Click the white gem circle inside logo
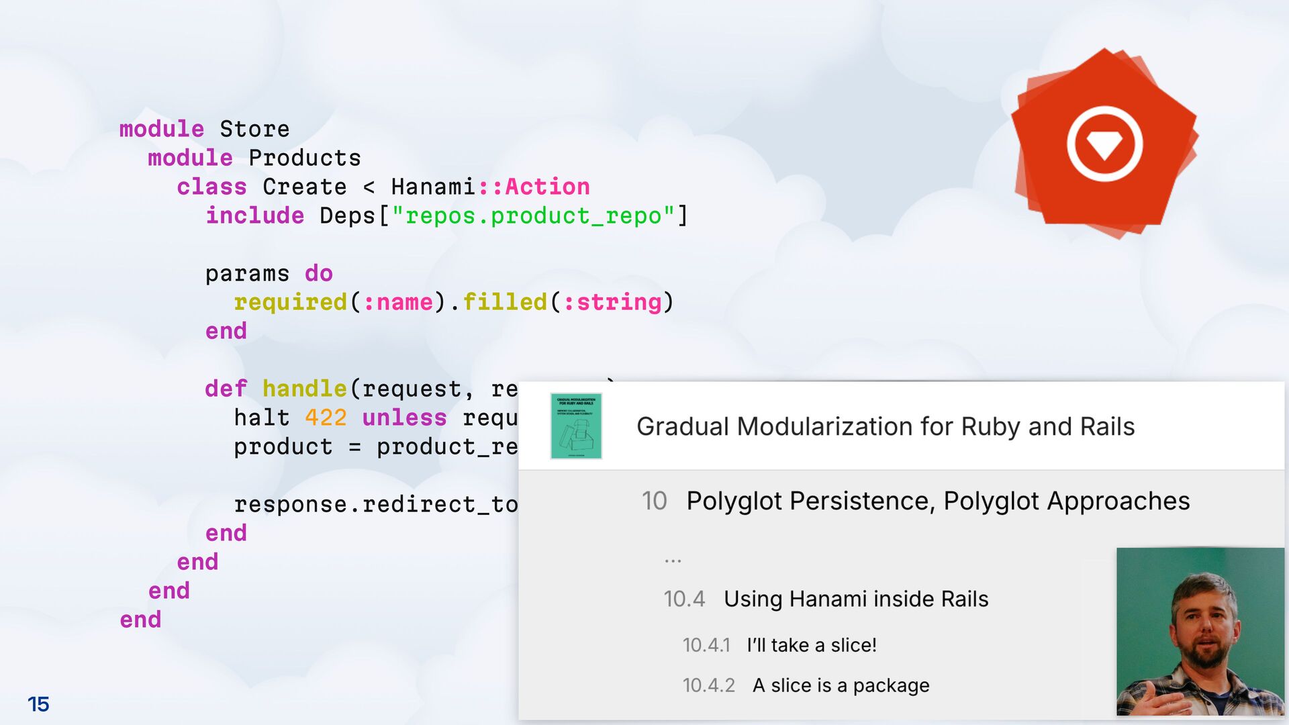 (1104, 144)
